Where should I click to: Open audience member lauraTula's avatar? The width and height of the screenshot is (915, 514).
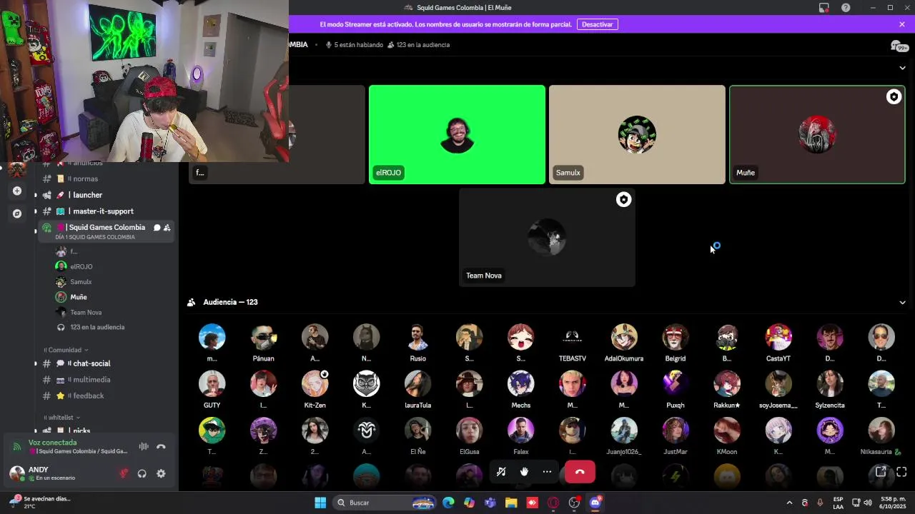(x=417, y=383)
